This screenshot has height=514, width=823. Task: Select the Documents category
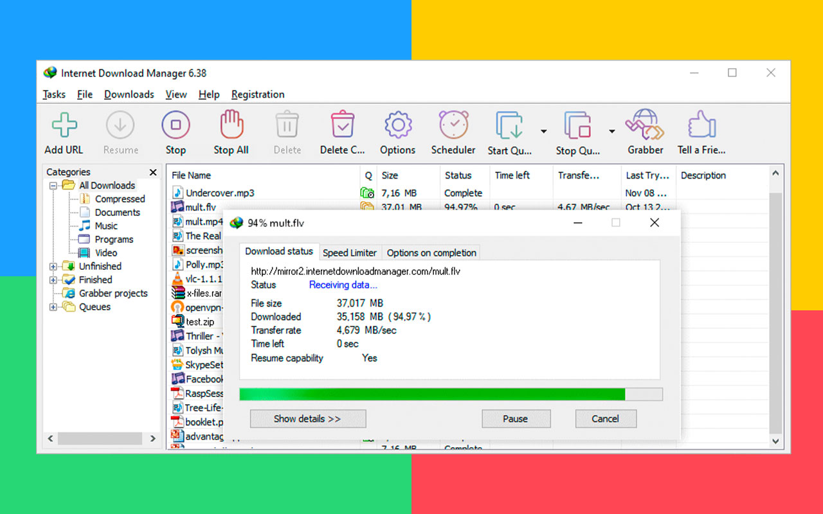point(117,213)
